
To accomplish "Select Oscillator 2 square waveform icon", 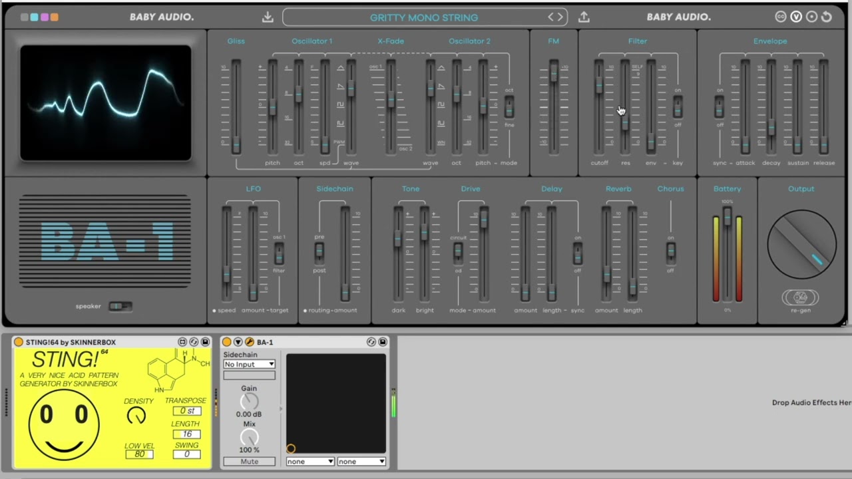I will pos(441,104).
